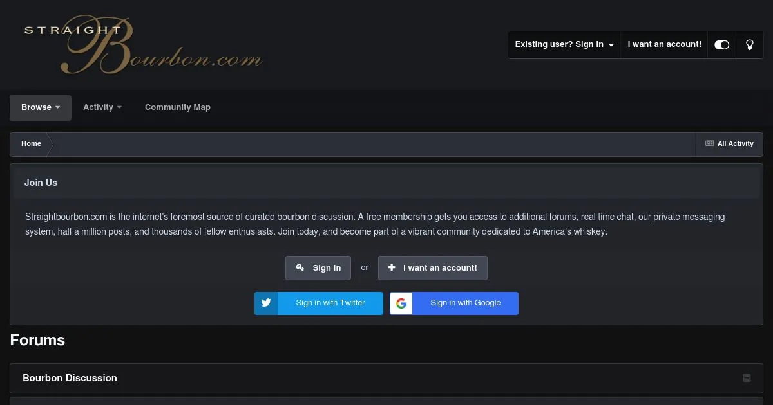Image resolution: width=773 pixels, height=405 pixels.
Task: Open the Existing user Sign In dropdown
Action: [564, 45]
